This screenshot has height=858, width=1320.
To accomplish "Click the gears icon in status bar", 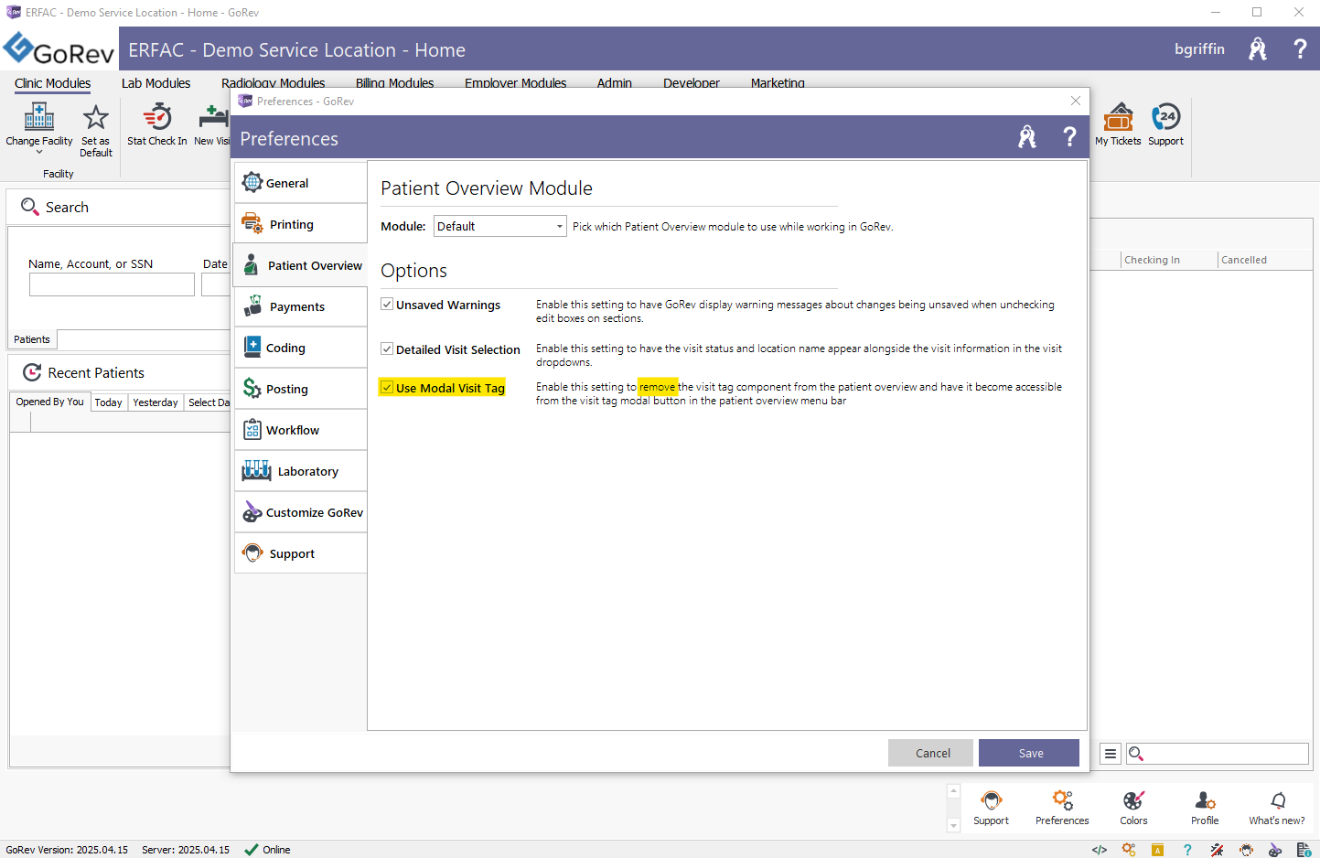I will 1129,850.
